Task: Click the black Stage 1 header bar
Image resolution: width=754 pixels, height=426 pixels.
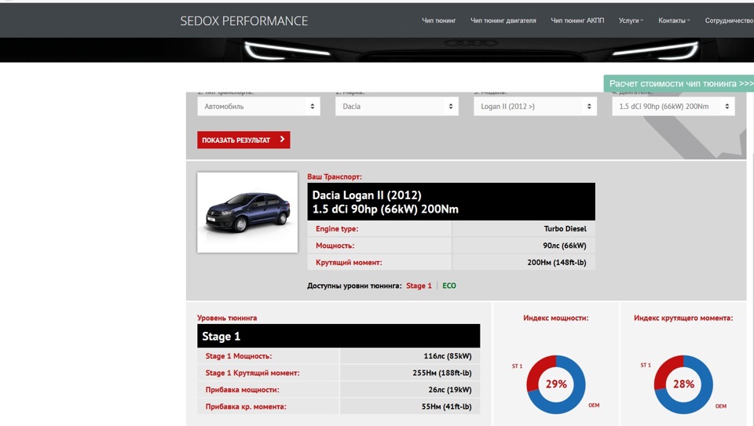Action: coord(339,336)
